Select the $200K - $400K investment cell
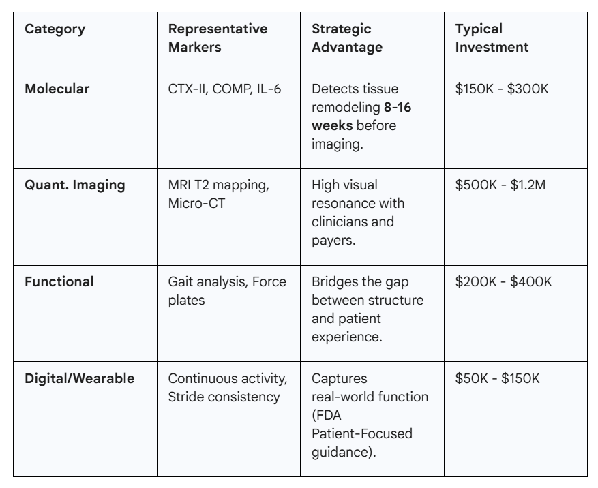The height and width of the screenshot is (488, 598). [502, 281]
